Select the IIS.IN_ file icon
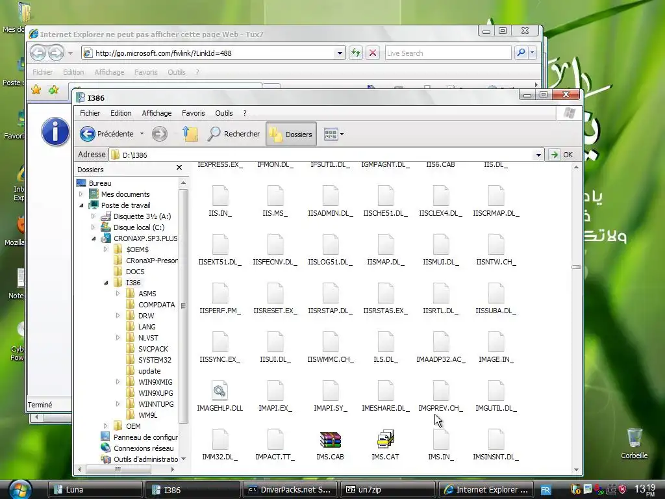This screenshot has height=499, width=665. [x=220, y=196]
